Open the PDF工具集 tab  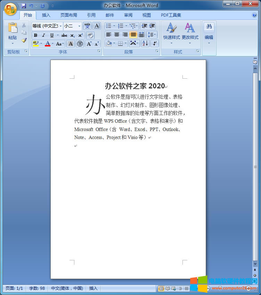[x=171, y=15]
